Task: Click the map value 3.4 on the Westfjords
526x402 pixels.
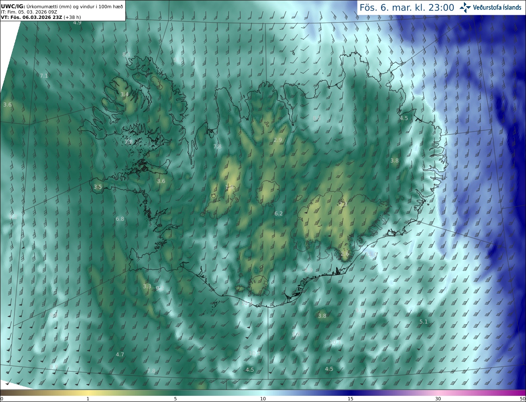Action: pyautogui.click(x=125, y=94)
